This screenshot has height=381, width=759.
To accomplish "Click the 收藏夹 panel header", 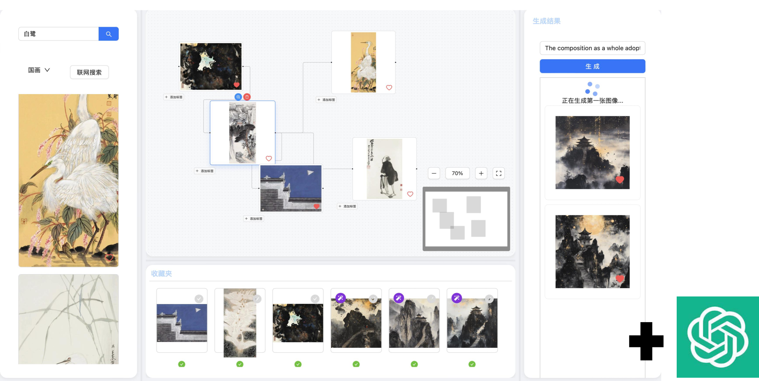I will [x=162, y=274].
